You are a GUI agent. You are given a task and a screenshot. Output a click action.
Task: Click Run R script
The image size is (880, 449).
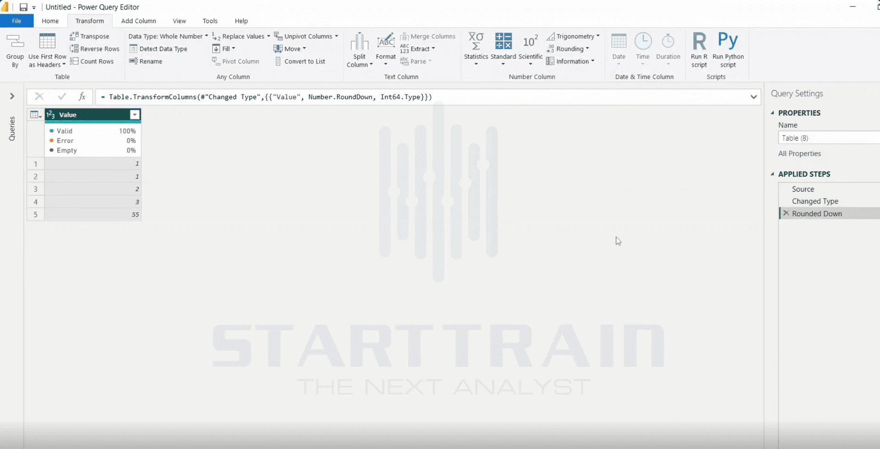pyautogui.click(x=699, y=50)
